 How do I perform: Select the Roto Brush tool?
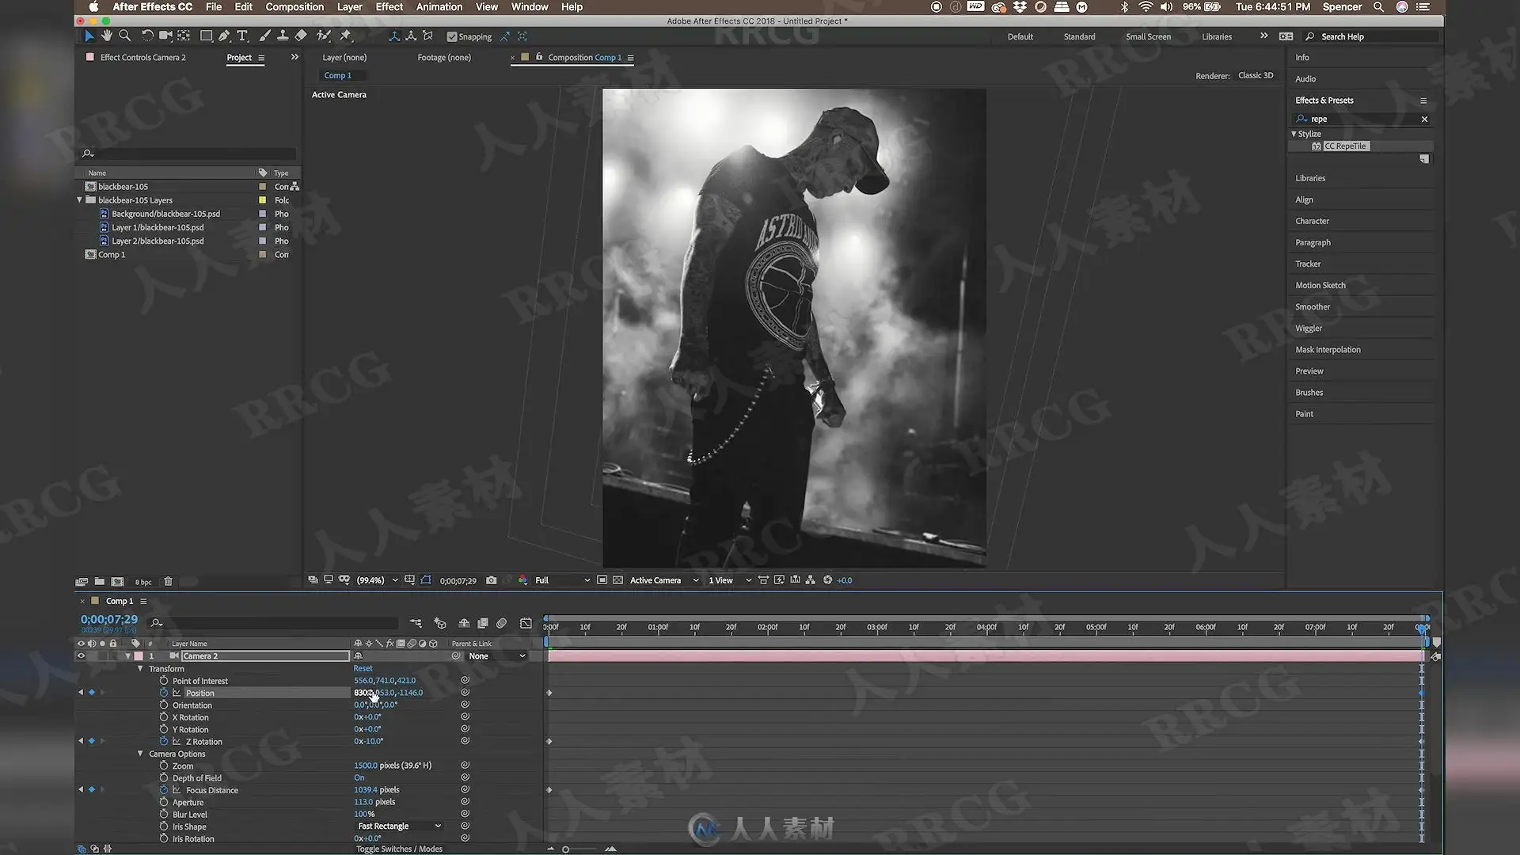[323, 36]
